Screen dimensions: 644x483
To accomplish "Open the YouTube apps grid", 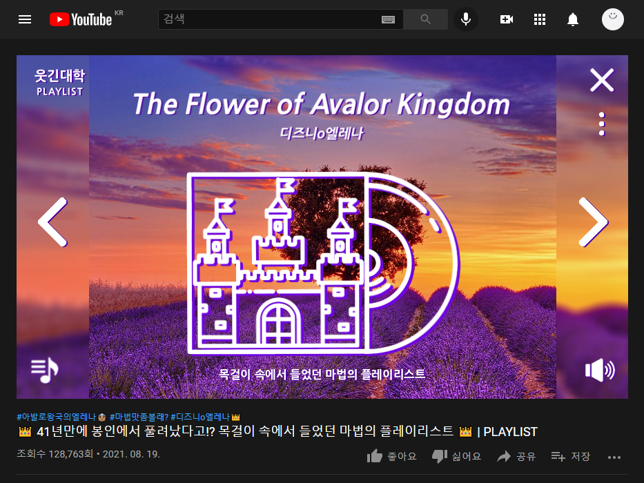I will 539,19.
